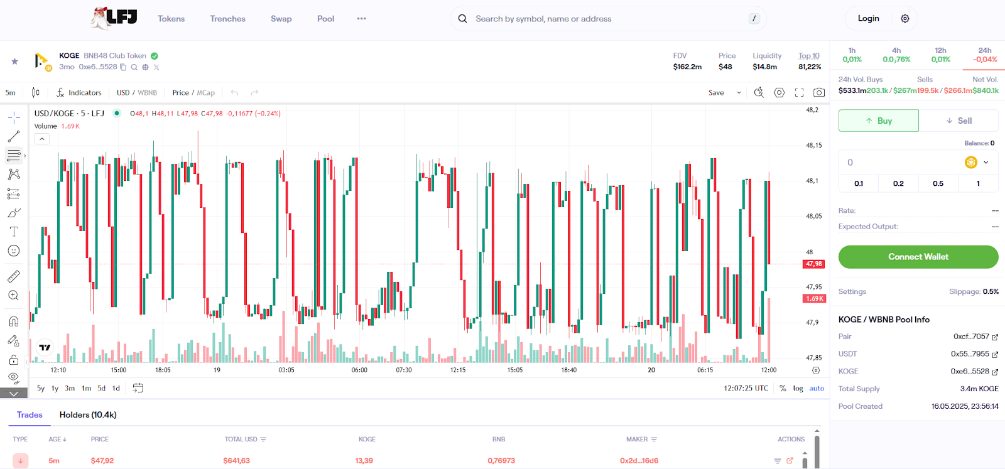Toggle magnet mode for drawings
Screen dimensions: 1005x469
tap(14, 321)
